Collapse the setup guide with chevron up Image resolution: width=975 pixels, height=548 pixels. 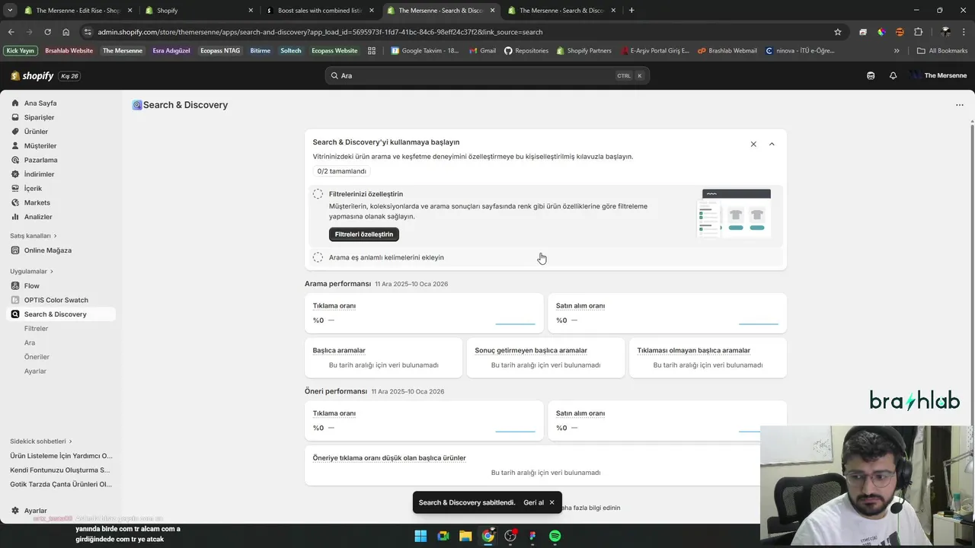point(772,144)
